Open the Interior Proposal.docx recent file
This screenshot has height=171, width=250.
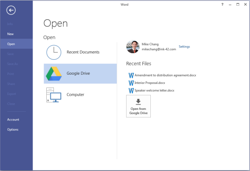click(150, 83)
